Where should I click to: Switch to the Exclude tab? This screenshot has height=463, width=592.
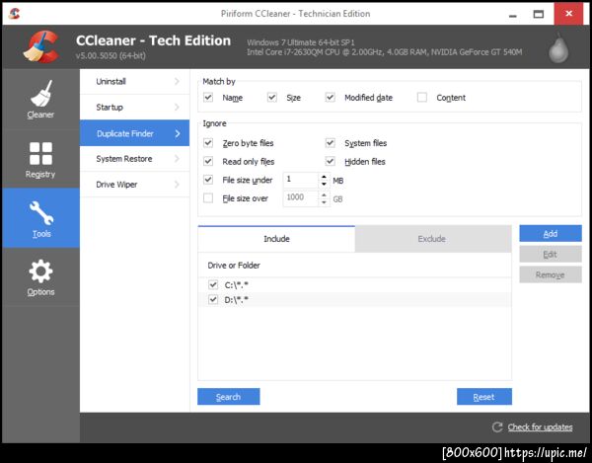tap(433, 239)
